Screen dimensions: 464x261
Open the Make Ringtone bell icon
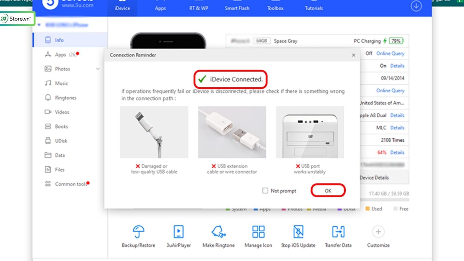(x=218, y=231)
